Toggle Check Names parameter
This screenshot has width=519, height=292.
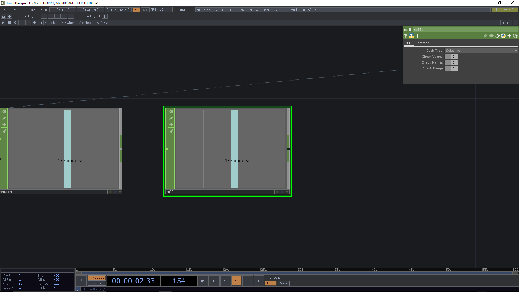(x=451, y=62)
